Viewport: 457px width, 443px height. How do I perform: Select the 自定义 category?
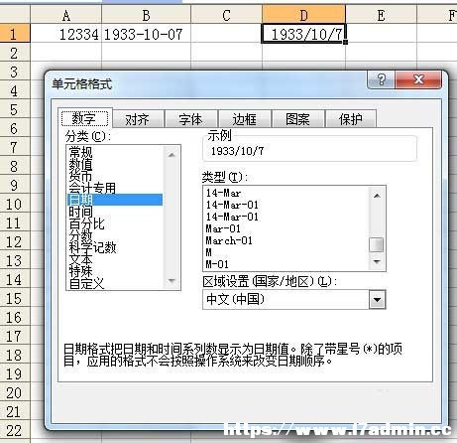tap(86, 283)
